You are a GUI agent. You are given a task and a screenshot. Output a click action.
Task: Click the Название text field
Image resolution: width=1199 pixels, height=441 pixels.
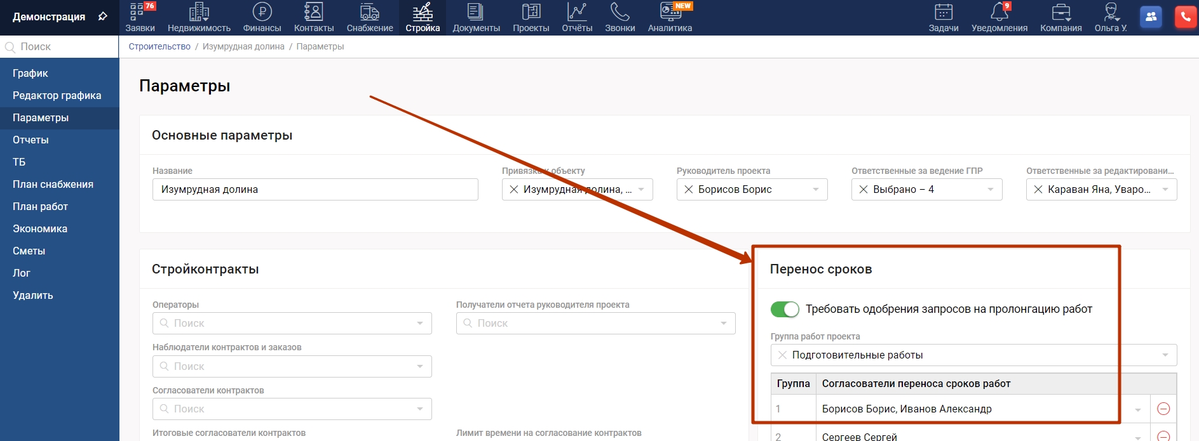coord(315,189)
